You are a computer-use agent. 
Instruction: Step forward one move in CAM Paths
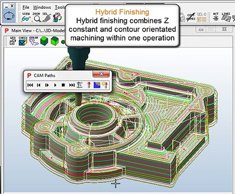pos(47,85)
